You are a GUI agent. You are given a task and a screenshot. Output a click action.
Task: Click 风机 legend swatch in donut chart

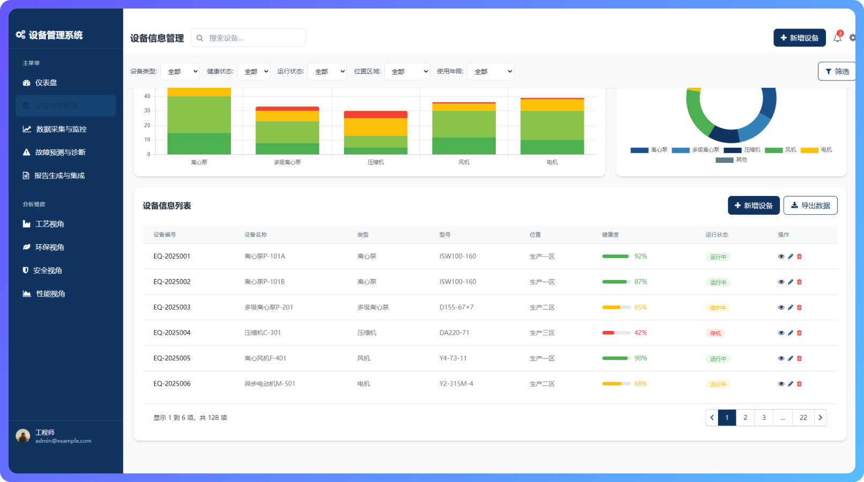[774, 150]
